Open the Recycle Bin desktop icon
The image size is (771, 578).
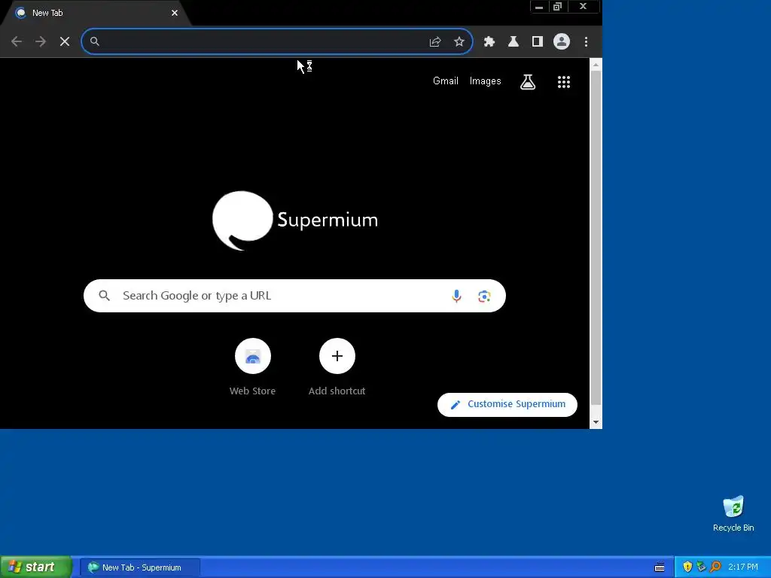click(733, 513)
